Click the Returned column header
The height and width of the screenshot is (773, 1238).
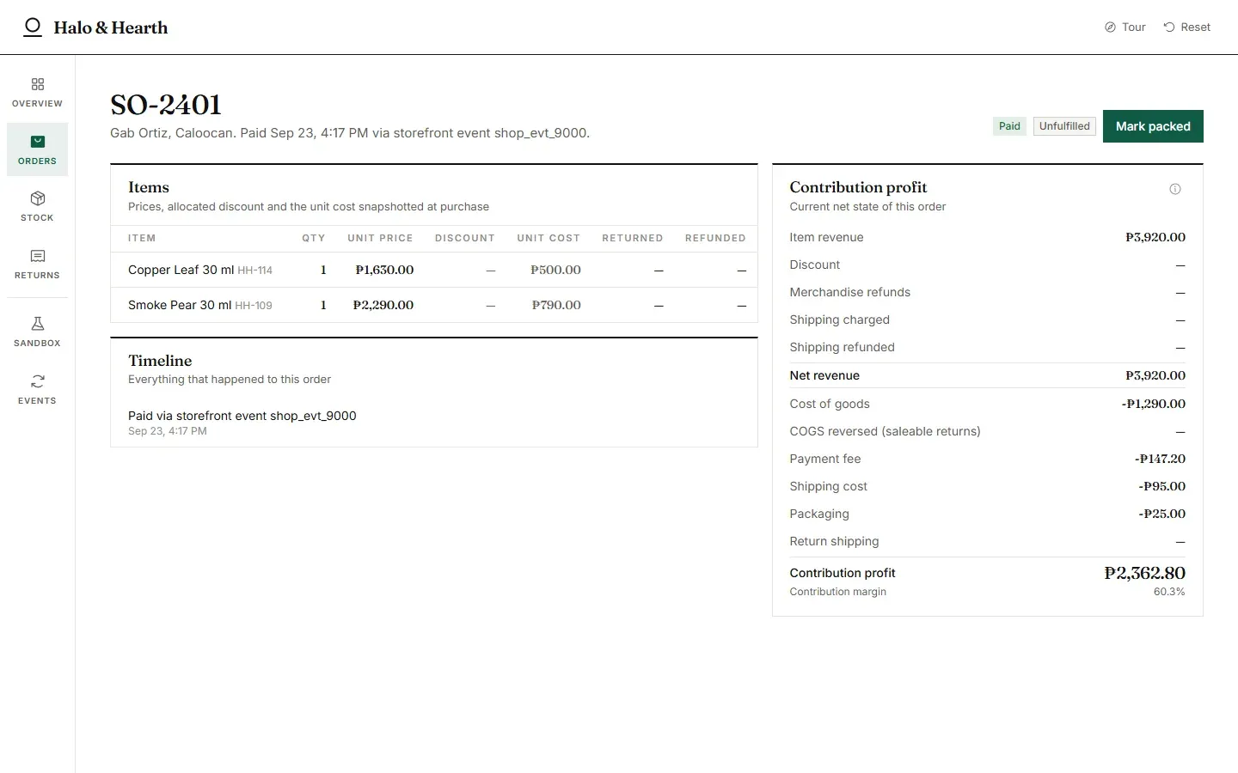pos(633,238)
